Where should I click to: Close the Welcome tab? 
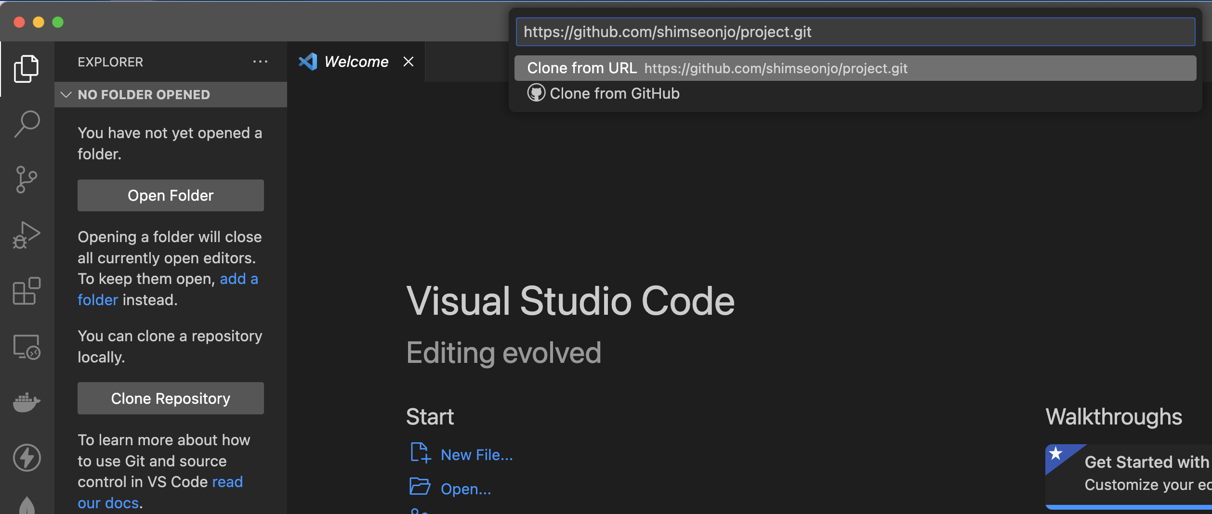[x=408, y=62]
